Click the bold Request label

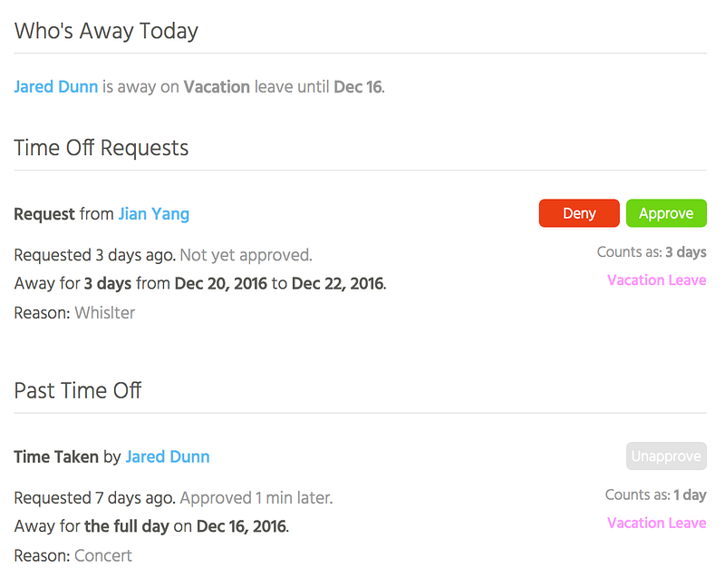pos(44,214)
